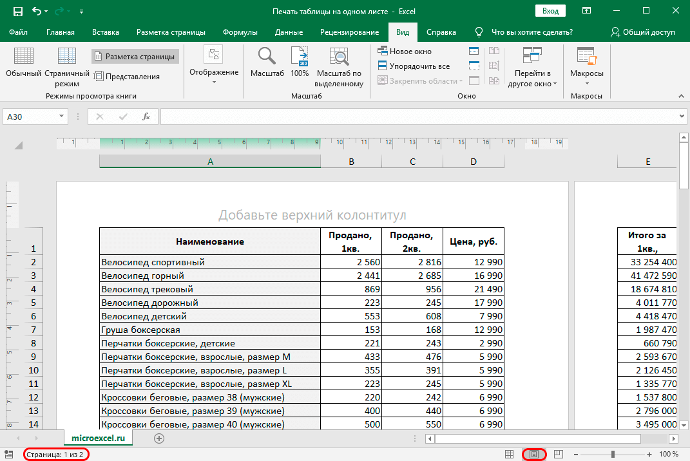Viewport: 690px width, 461px height.
Task: Toggle the page layout view in the status bar
Action: click(x=534, y=455)
